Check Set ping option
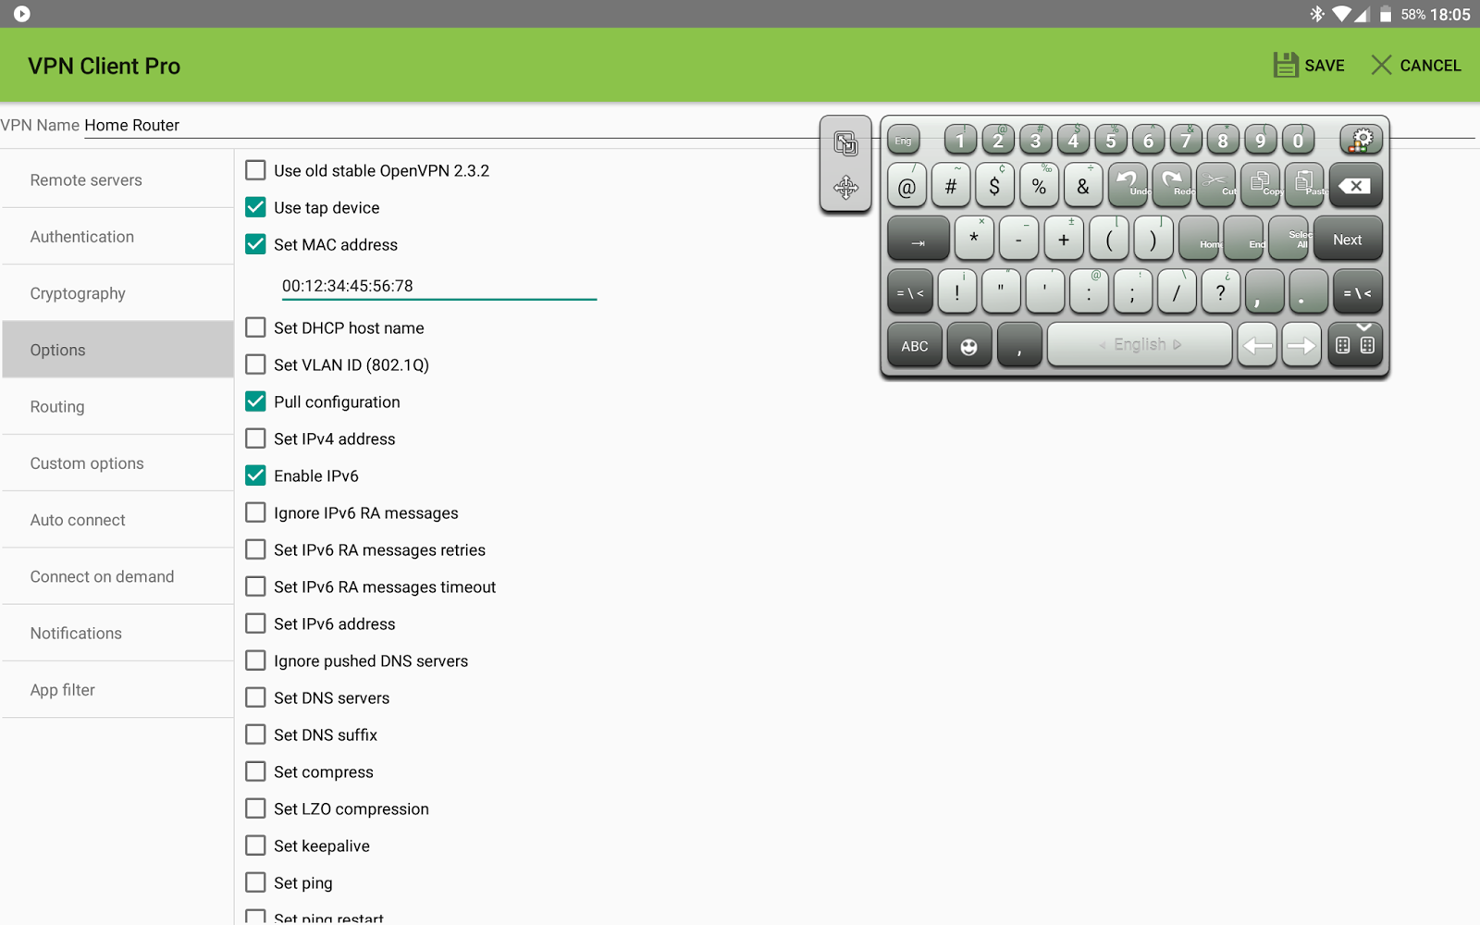 click(255, 882)
